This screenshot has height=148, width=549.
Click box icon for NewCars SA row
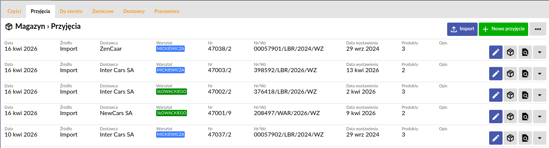coord(510,117)
